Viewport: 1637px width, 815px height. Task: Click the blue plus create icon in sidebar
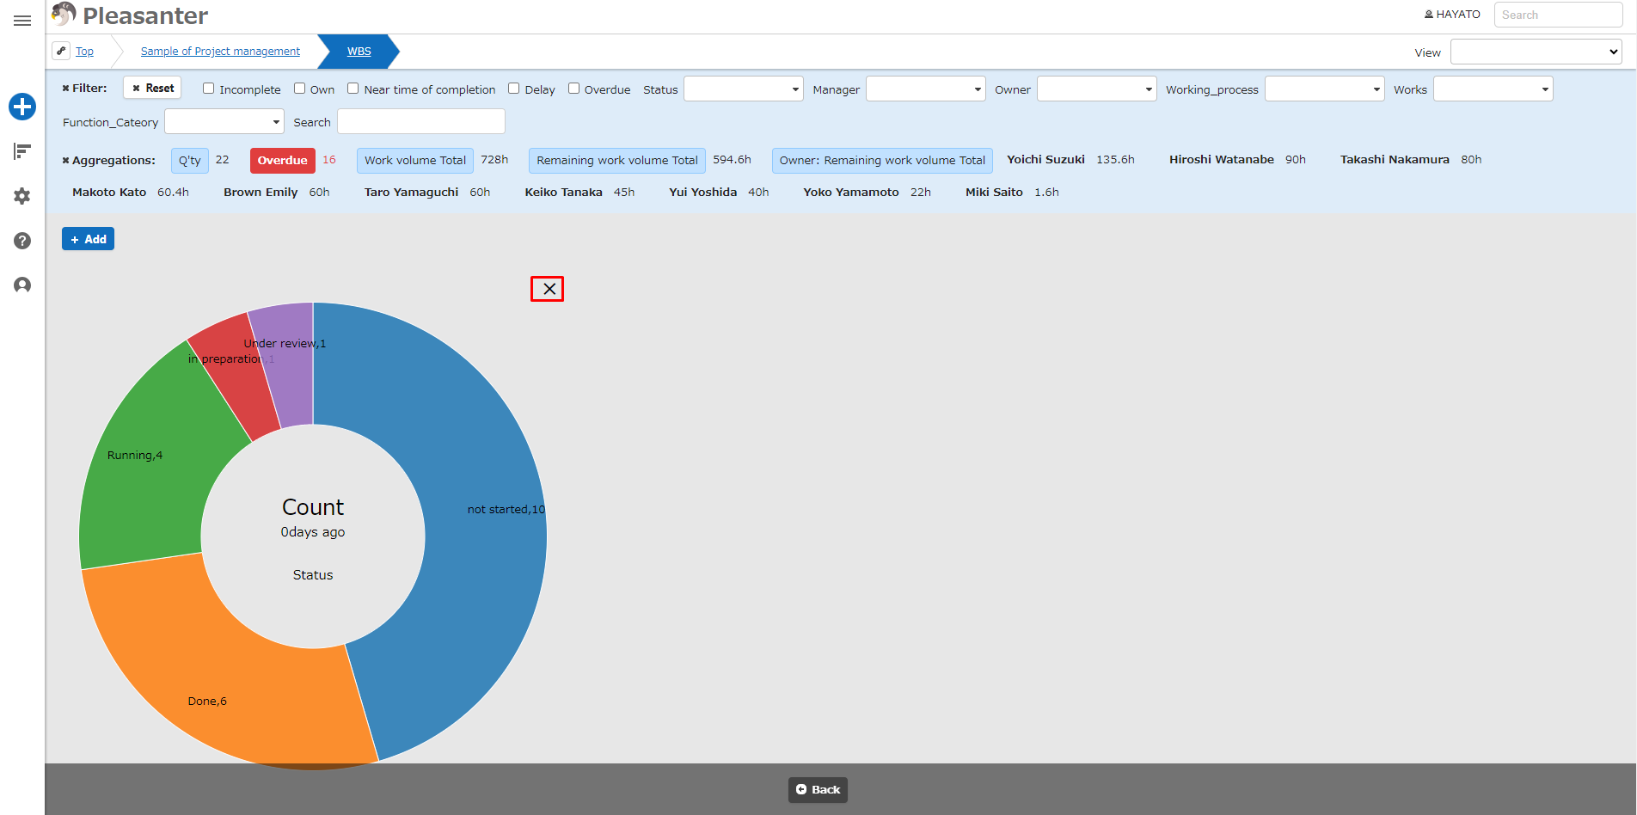[x=22, y=107]
